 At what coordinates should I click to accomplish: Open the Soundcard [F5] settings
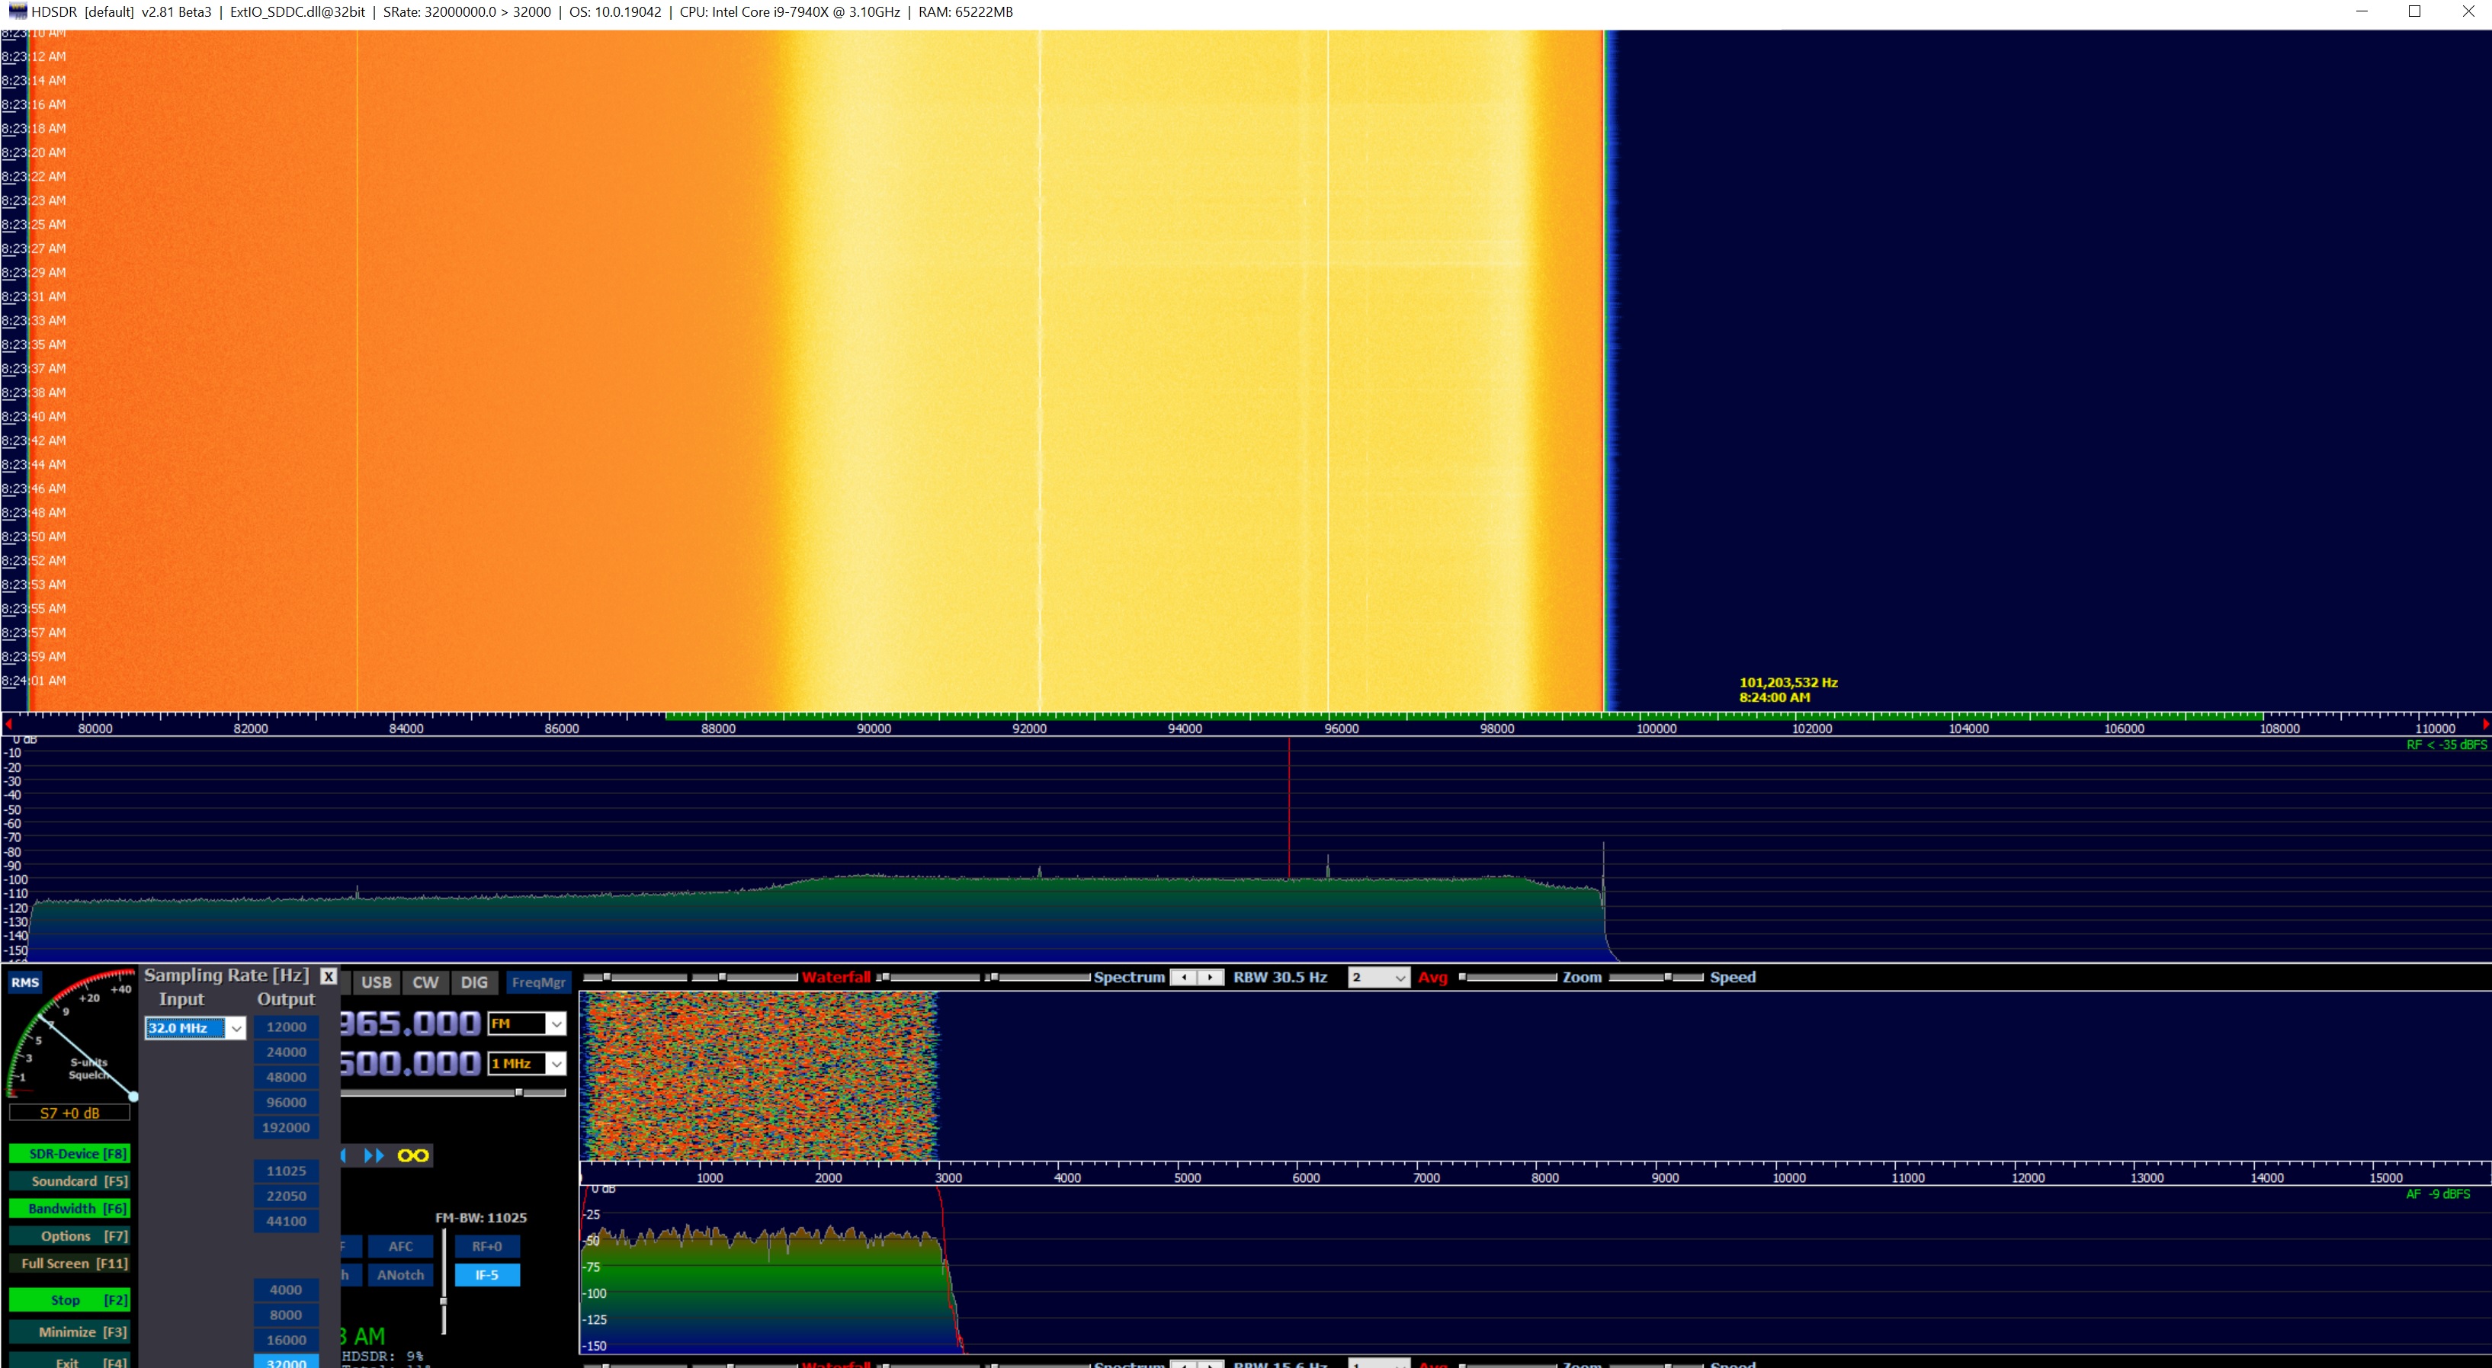coord(69,1181)
